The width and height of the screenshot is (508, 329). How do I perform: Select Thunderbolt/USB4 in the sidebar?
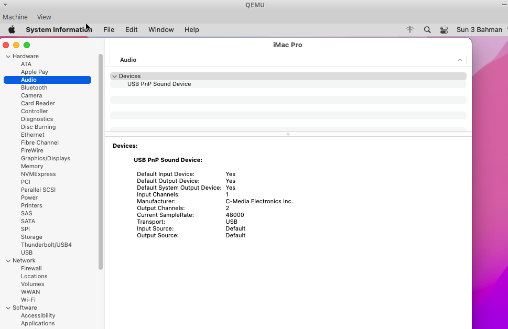point(46,245)
